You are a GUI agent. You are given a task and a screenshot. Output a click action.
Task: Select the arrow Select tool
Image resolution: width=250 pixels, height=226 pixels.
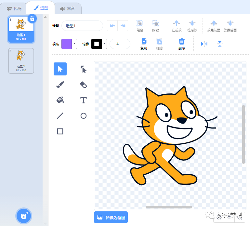(60, 69)
